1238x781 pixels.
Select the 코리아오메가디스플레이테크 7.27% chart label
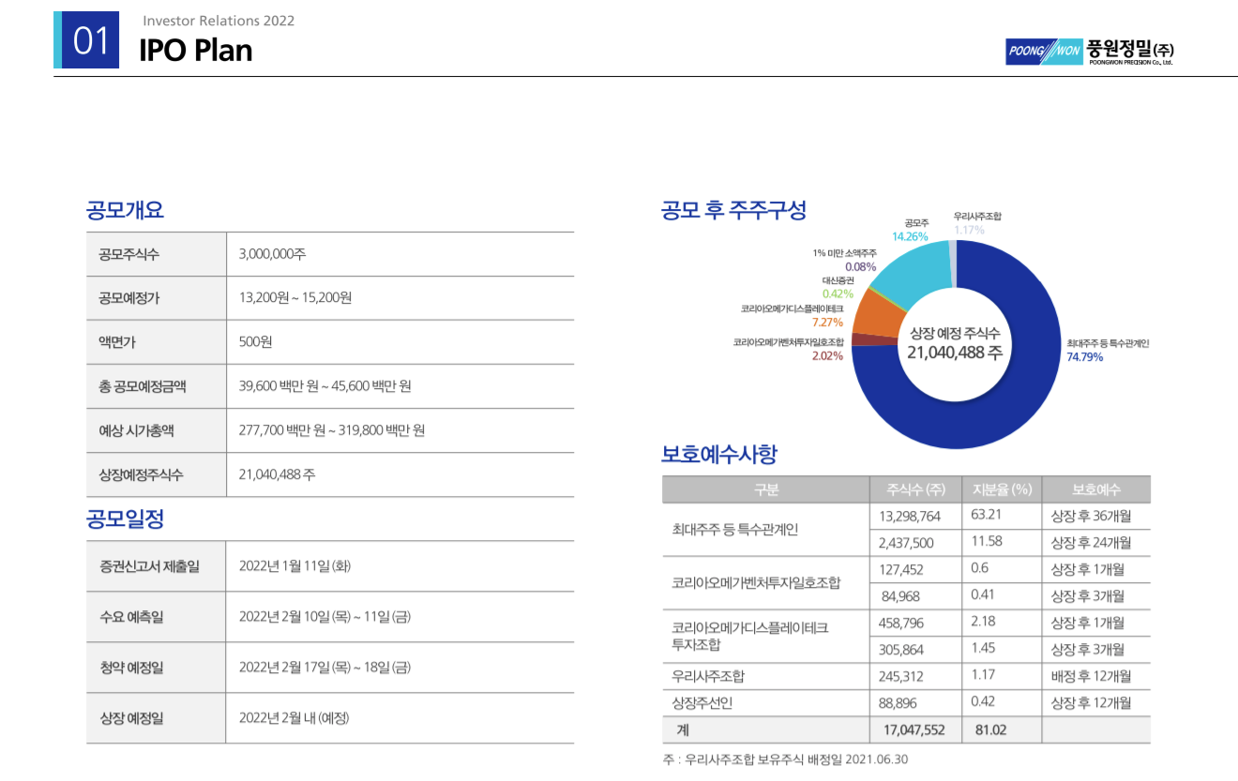point(792,315)
